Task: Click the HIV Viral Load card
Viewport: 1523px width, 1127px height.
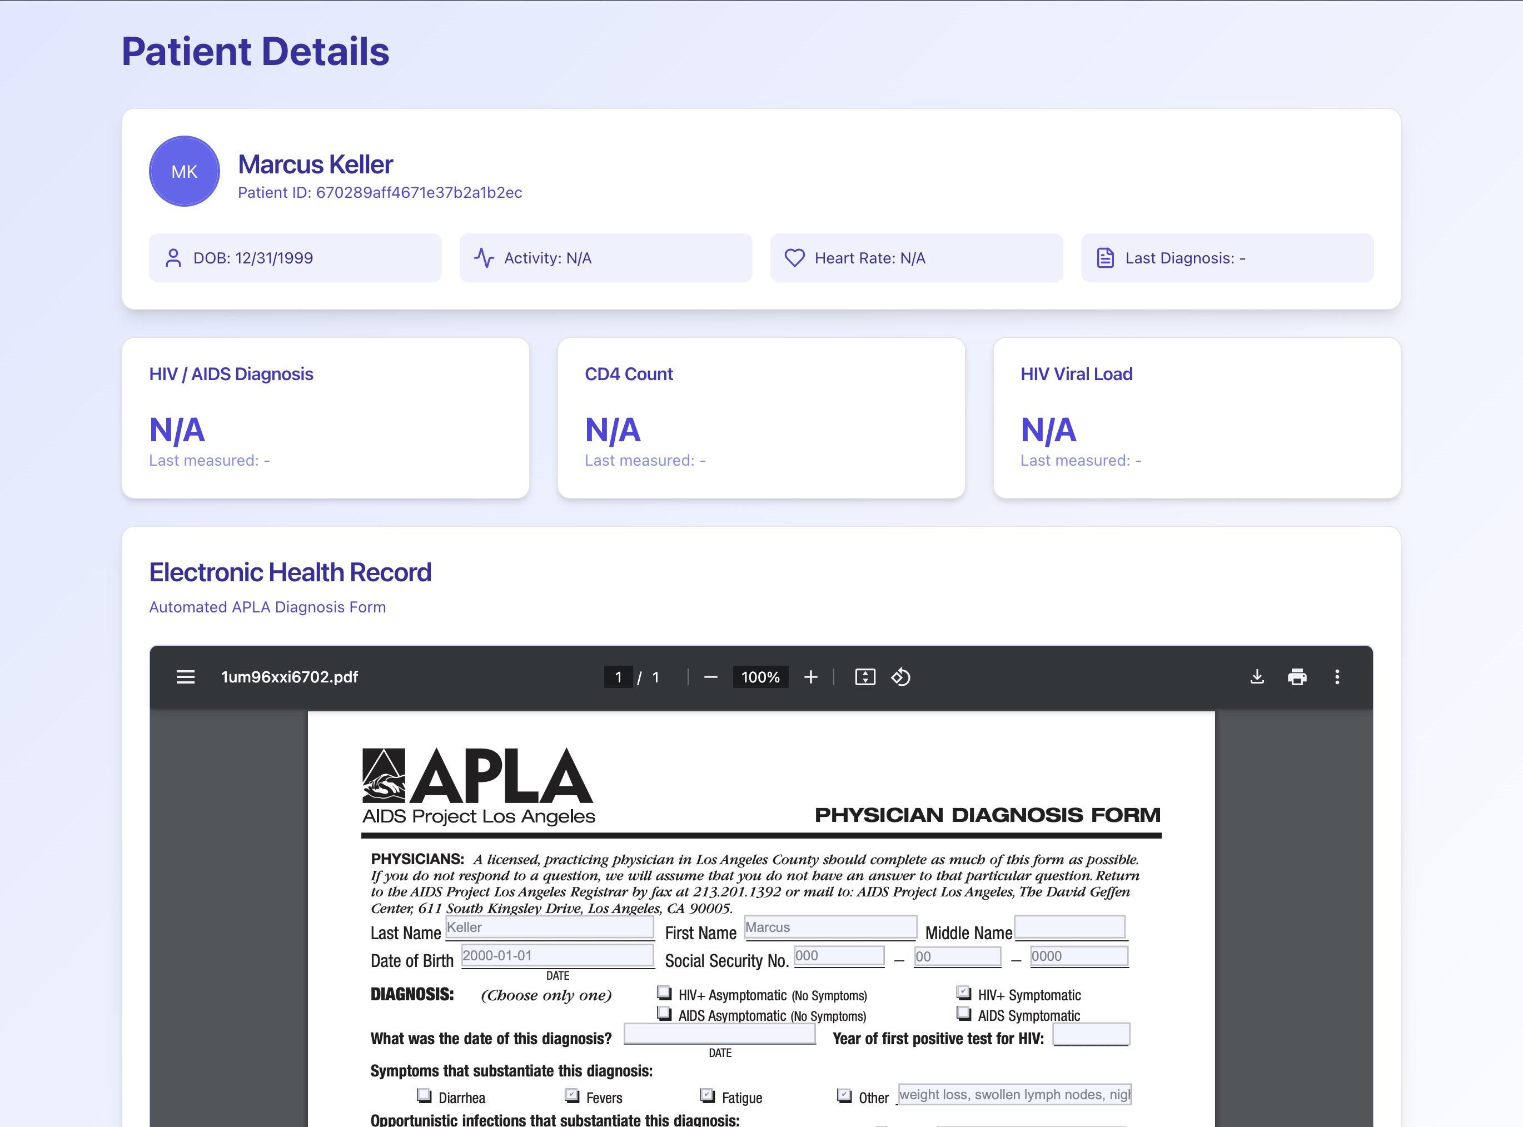Action: click(x=1196, y=417)
